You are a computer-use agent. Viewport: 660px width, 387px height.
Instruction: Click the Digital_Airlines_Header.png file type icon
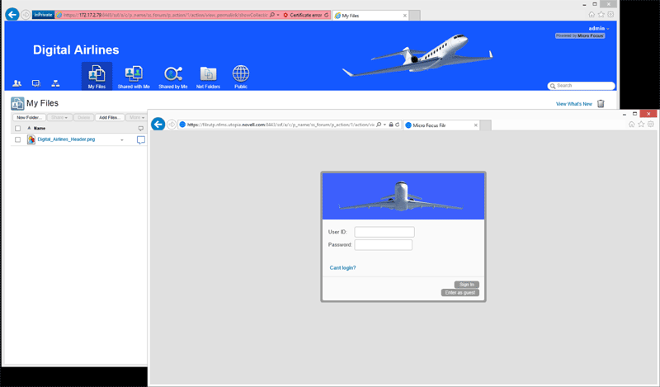coord(31,139)
